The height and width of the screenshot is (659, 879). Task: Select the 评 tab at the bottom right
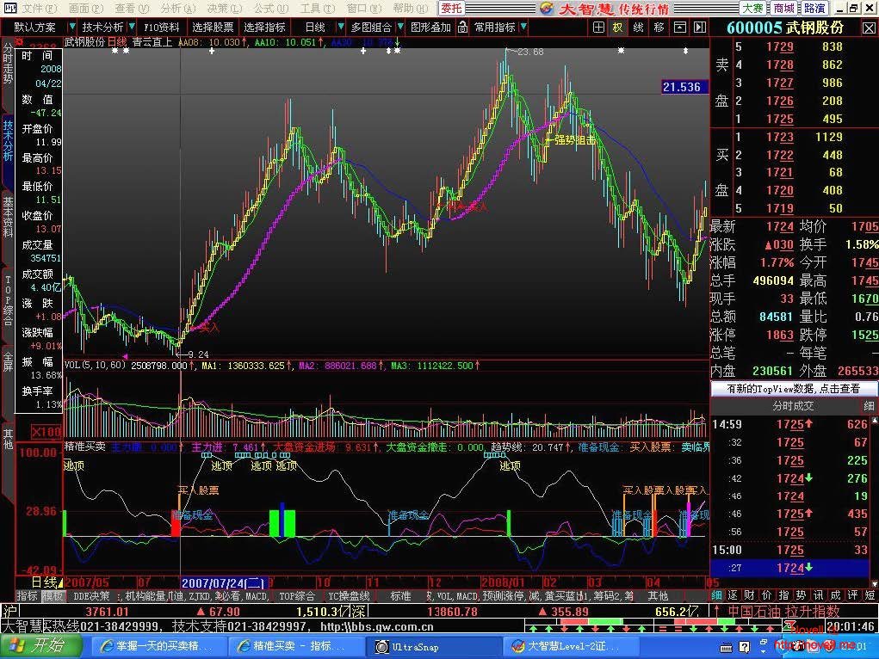(852, 595)
